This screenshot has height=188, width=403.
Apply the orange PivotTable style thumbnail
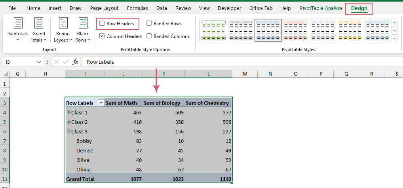coord(295,30)
